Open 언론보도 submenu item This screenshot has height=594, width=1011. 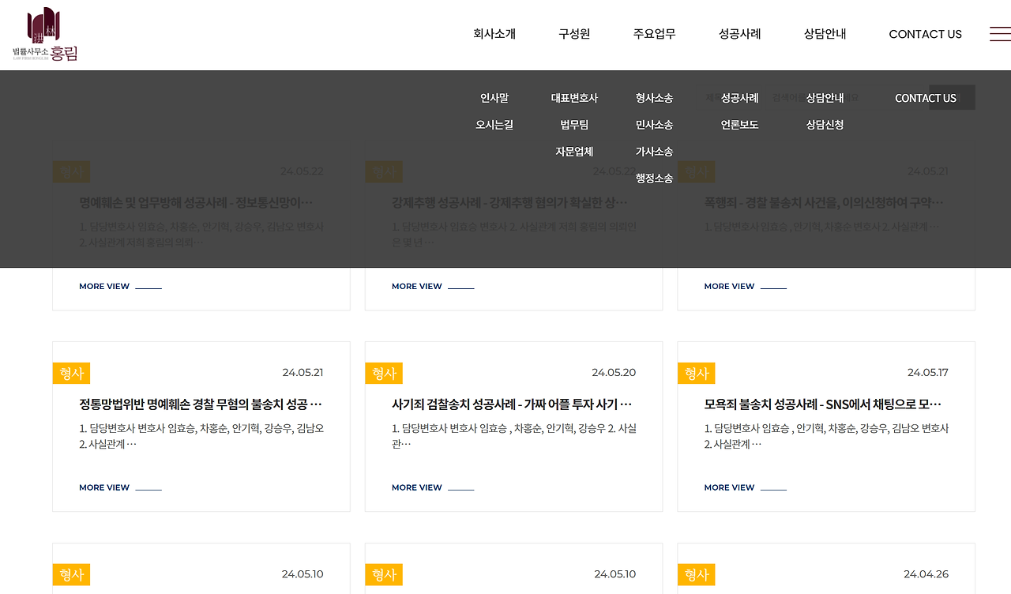point(739,125)
